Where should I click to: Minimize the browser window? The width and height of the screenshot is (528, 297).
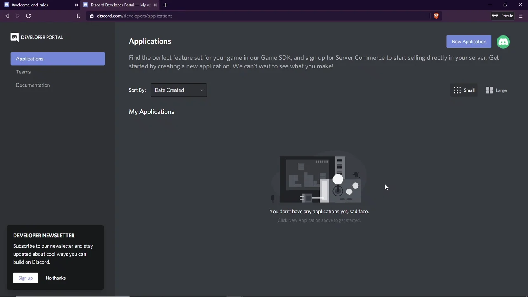(x=490, y=5)
